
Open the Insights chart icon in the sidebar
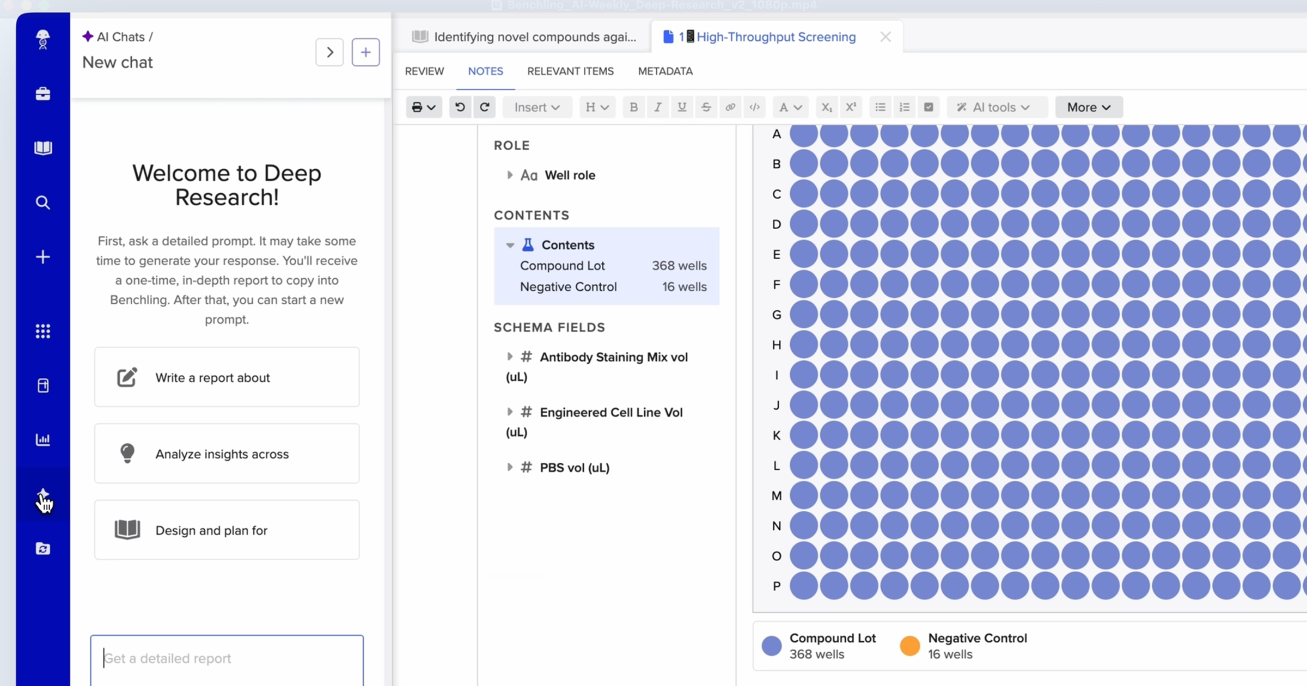(x=42, y=439)
